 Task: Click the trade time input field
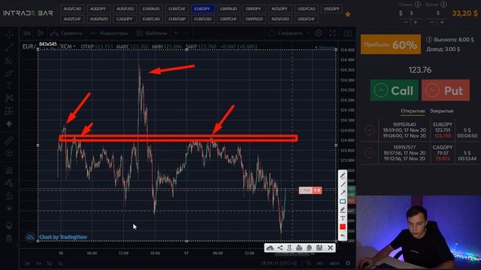point(438,13)
